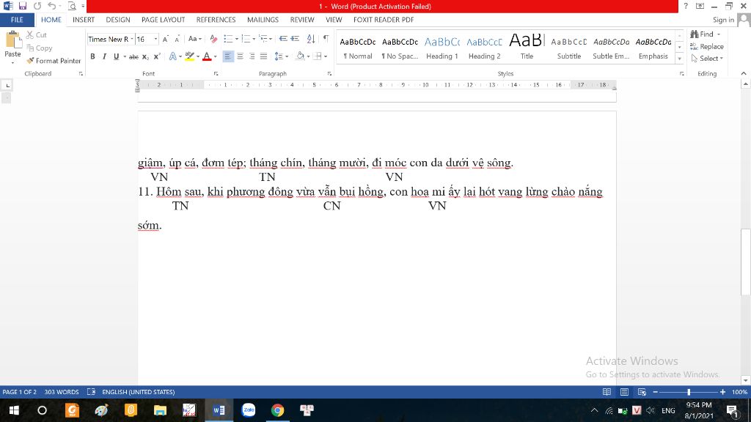Switch to Read Mode view icon
Image resolution: width=751 pixels, height=422 pixels.
[x=607, y=392]
